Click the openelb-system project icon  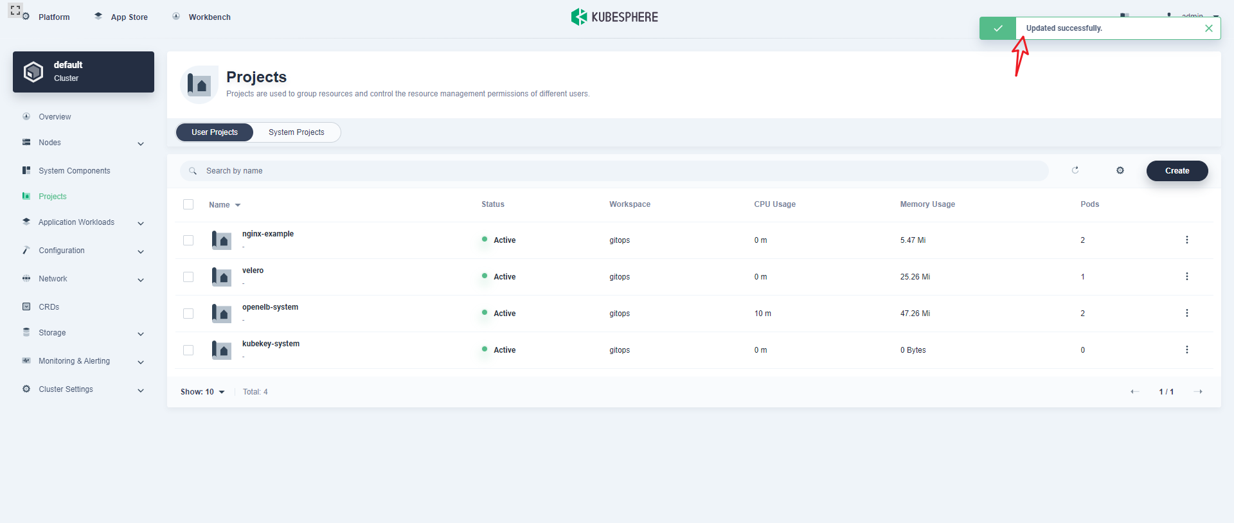click(221, 314)
